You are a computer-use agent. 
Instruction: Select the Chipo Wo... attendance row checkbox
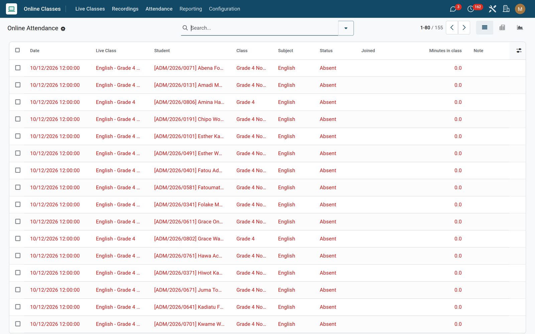pos(18,119)
